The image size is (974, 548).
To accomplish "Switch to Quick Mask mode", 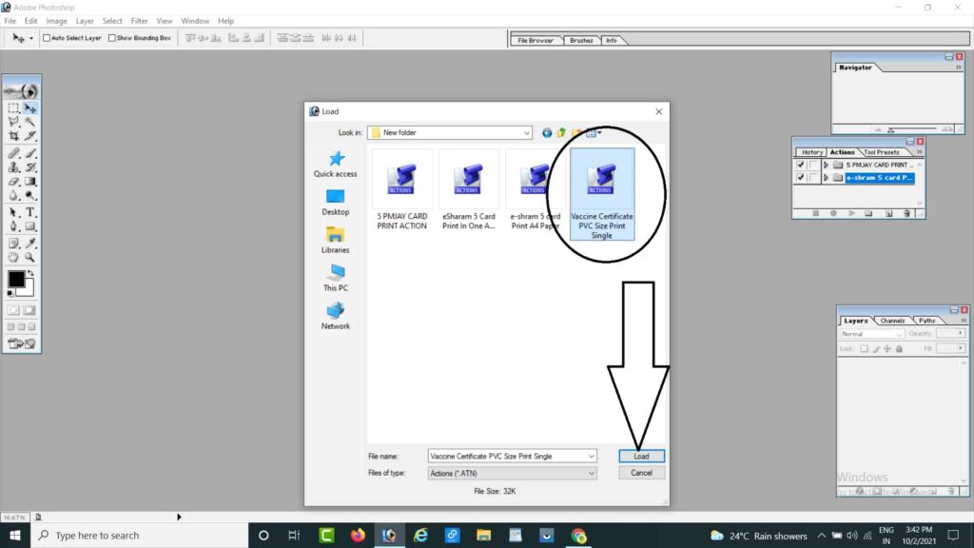I will pyautogui.click(x=29, y=310).
